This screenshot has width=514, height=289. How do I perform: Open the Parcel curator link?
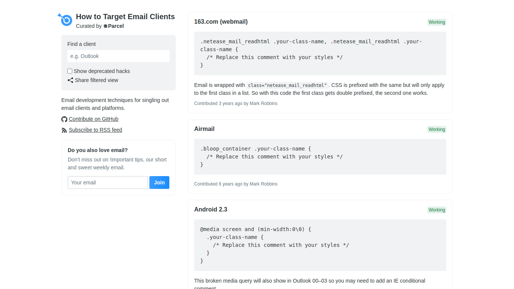click(114, 26)
